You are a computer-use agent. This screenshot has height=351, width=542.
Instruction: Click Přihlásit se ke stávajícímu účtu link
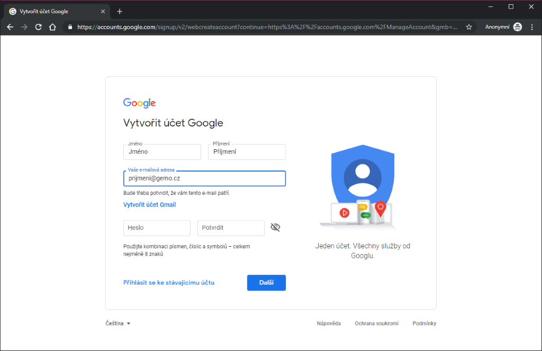(x=169, y=283)
